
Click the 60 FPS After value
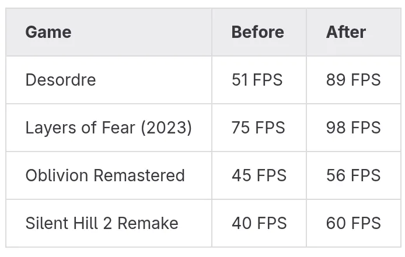[353, 223]
